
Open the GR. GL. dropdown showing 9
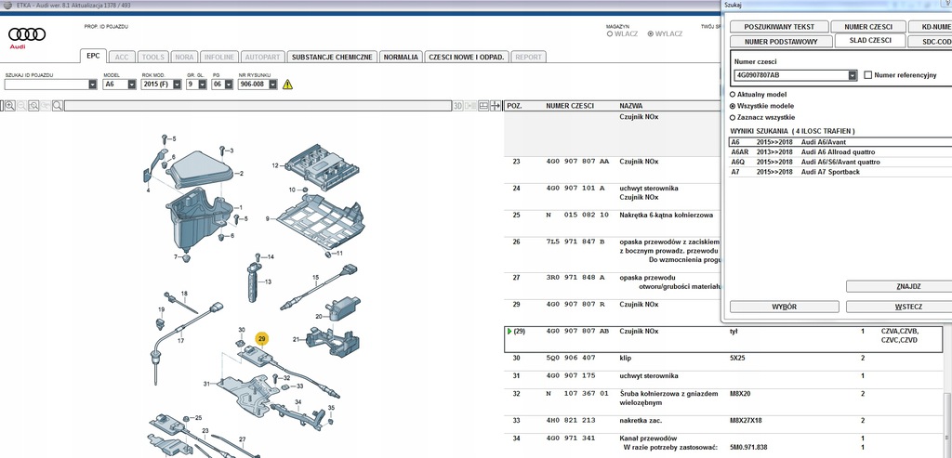point(202,85)
